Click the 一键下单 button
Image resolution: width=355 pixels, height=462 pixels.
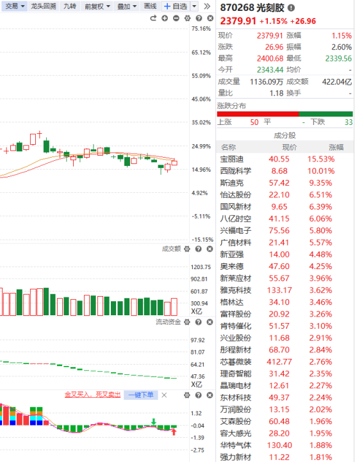click(141, 395)
